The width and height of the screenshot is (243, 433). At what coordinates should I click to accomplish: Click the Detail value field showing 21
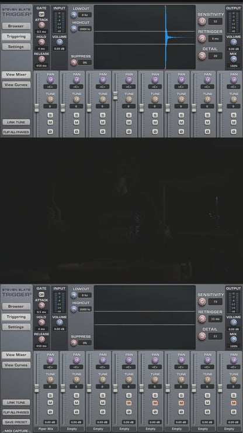coord(215,336)
